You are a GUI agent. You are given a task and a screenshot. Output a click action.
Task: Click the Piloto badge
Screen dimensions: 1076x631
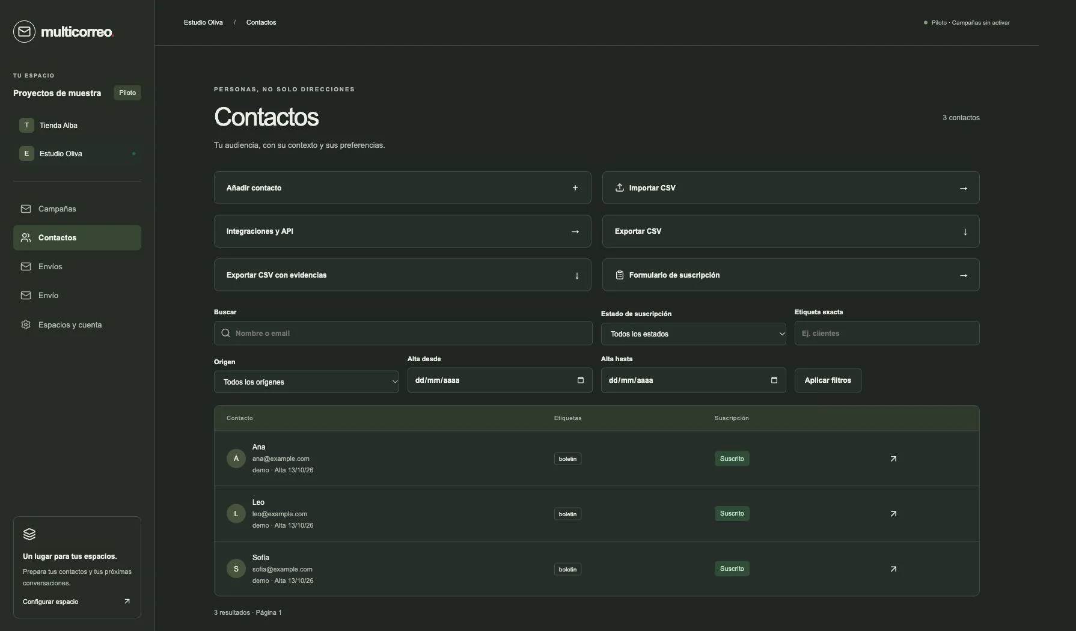pos(127,93)
